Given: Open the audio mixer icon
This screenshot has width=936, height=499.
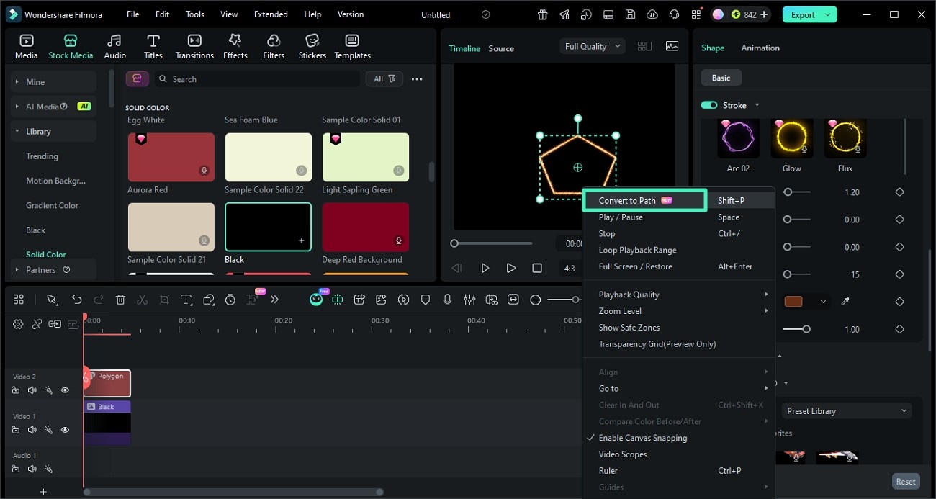Looking at the screenshot, I should (469, 300).
